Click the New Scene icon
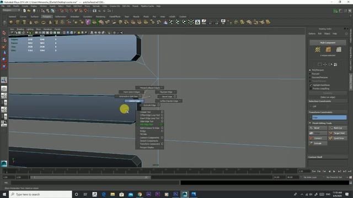 coord(24,10)
